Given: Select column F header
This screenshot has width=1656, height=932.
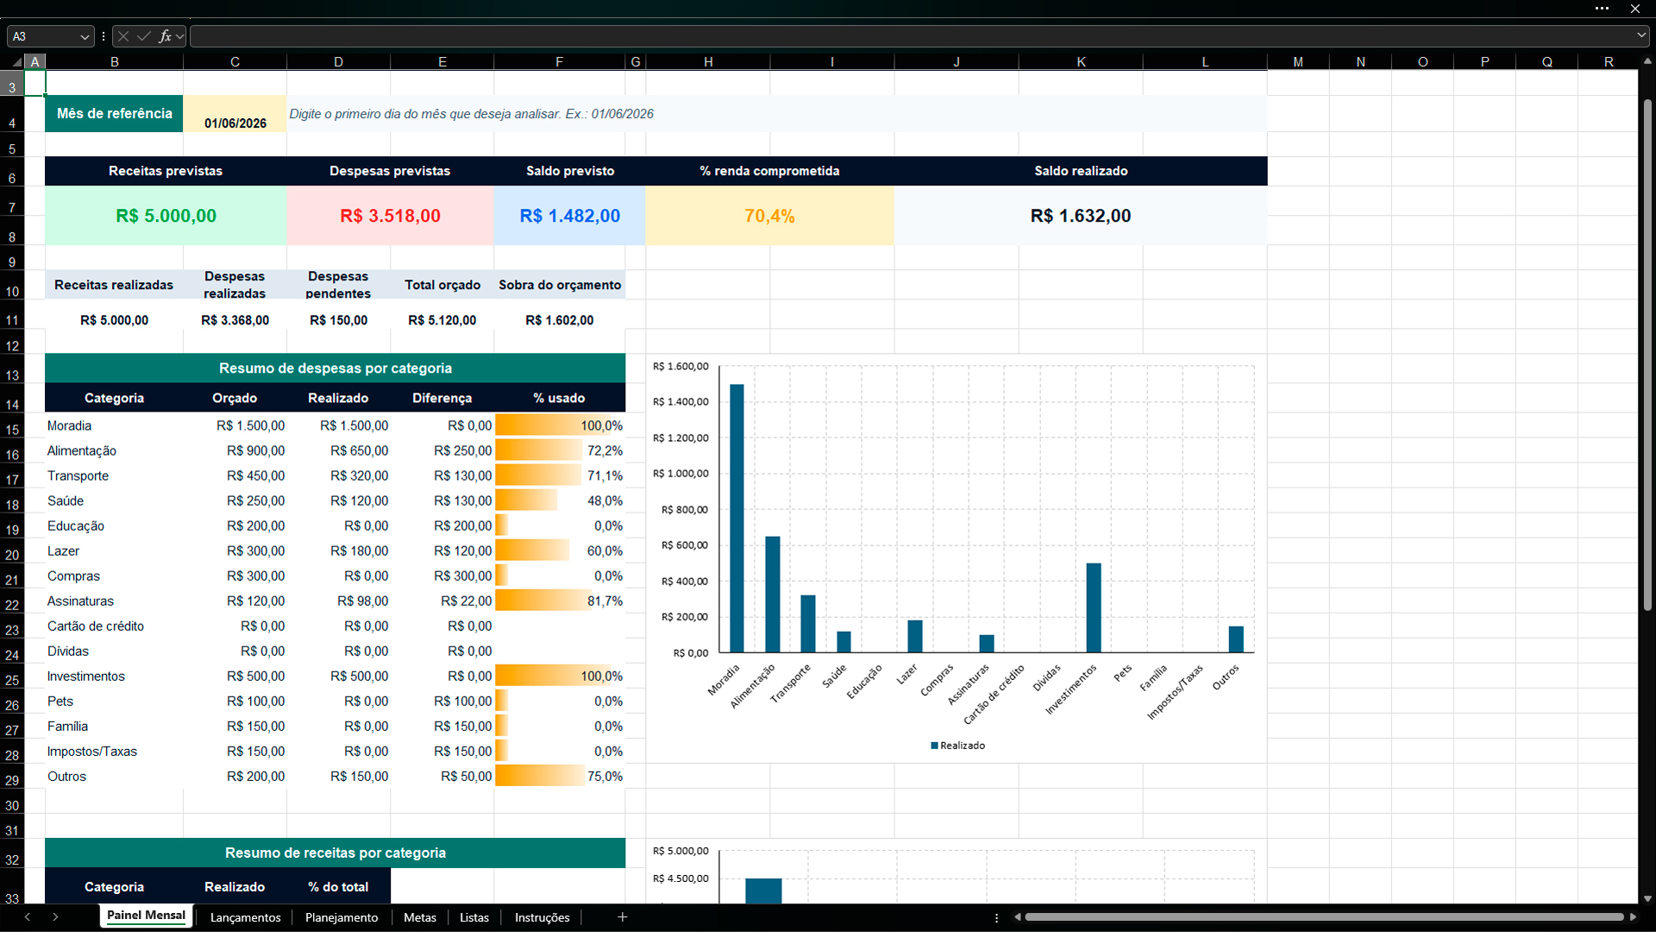Looking at the screenshot, I should coord(559,62).
